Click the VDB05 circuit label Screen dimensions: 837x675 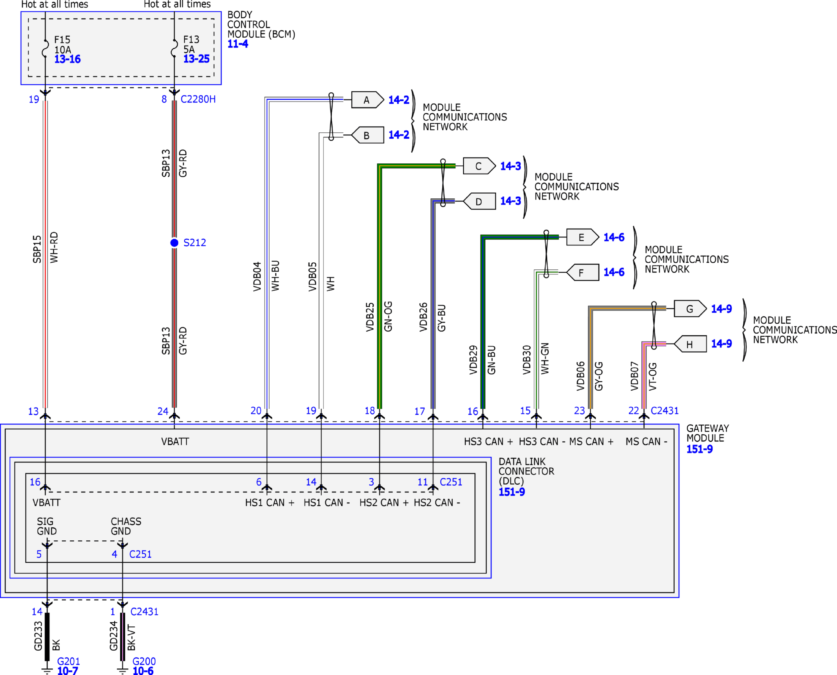[312, 276]
